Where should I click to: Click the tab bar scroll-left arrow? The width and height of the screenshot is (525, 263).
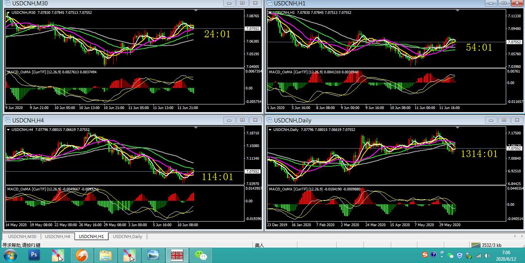[x=515, y=237]
